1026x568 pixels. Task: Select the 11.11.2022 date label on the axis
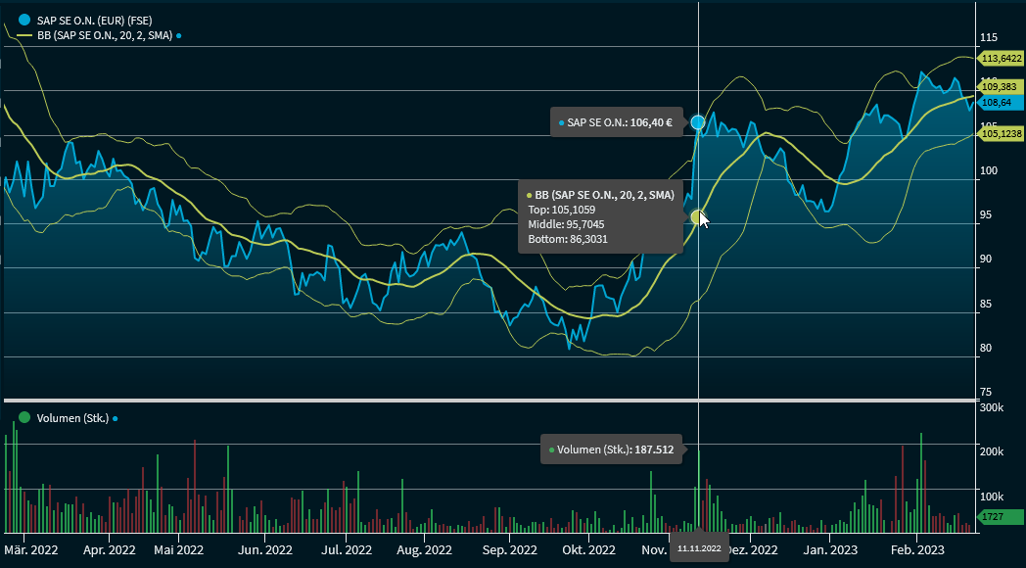click(x=699, y=549)
